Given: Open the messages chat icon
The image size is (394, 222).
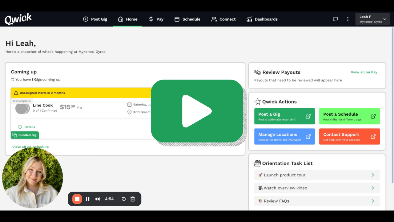Looking at the screenshot, I should coord(336,19).
